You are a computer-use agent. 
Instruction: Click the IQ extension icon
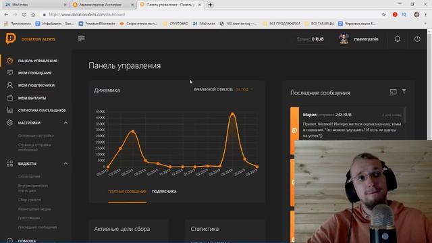coord(404,15)
